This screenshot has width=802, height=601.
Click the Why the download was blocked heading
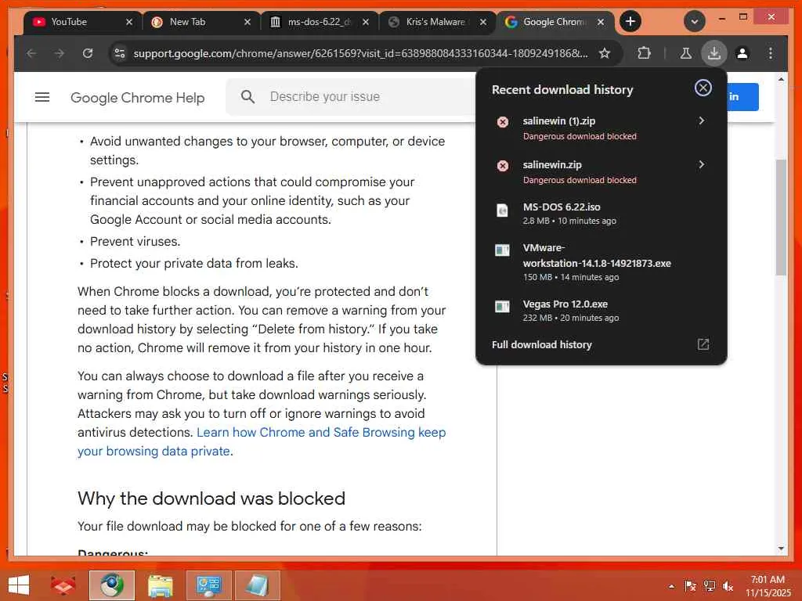[x=211, y=498]
